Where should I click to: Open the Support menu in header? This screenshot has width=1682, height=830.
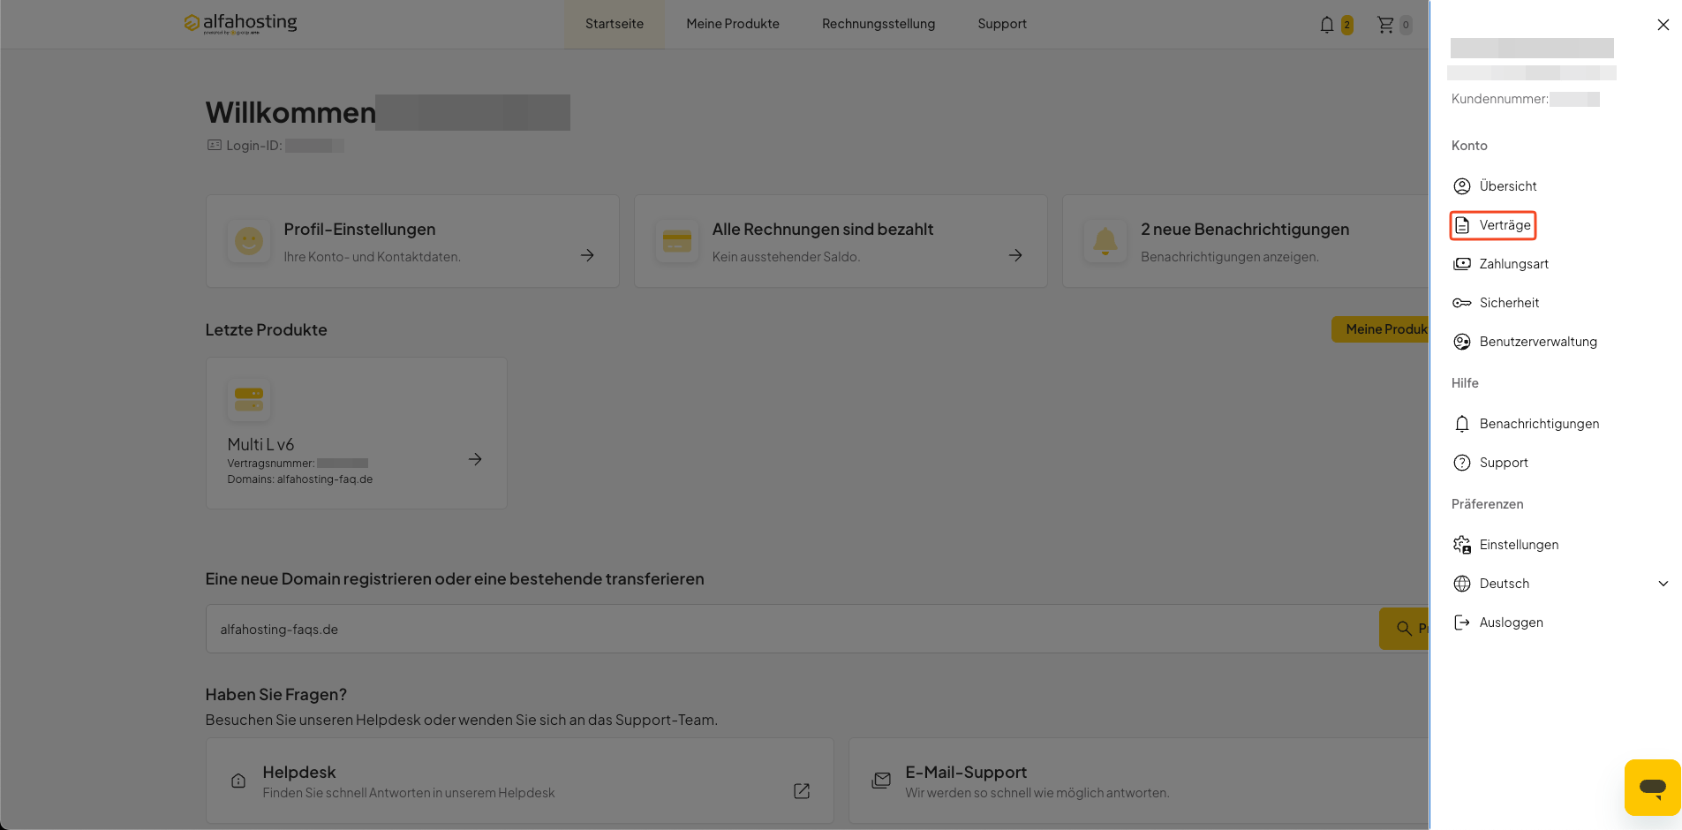click(x=1002, y=24)
